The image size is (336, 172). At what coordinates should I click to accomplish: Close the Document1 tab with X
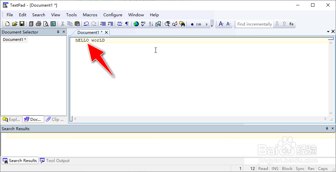pos(106,32)
